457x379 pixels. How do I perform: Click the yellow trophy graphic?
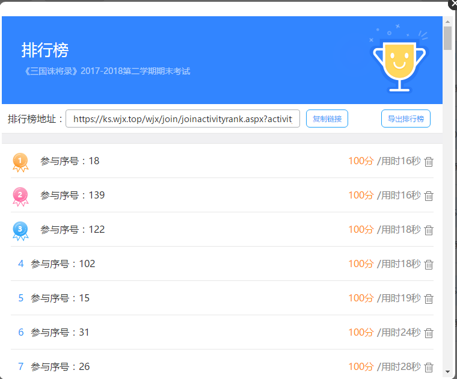coord(399,65)
